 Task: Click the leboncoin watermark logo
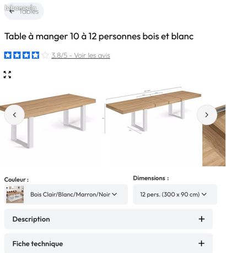pyautogui.click(x=20, y=8)
